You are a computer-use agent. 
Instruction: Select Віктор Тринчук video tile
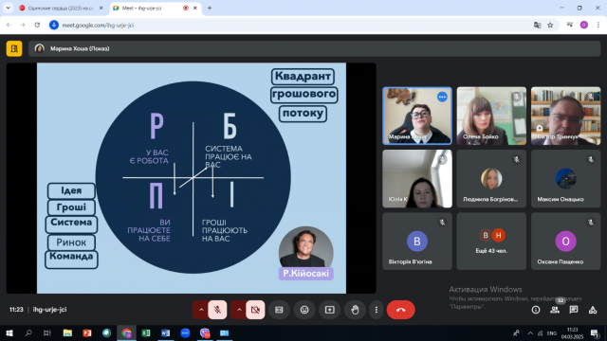tap(565, 116)
